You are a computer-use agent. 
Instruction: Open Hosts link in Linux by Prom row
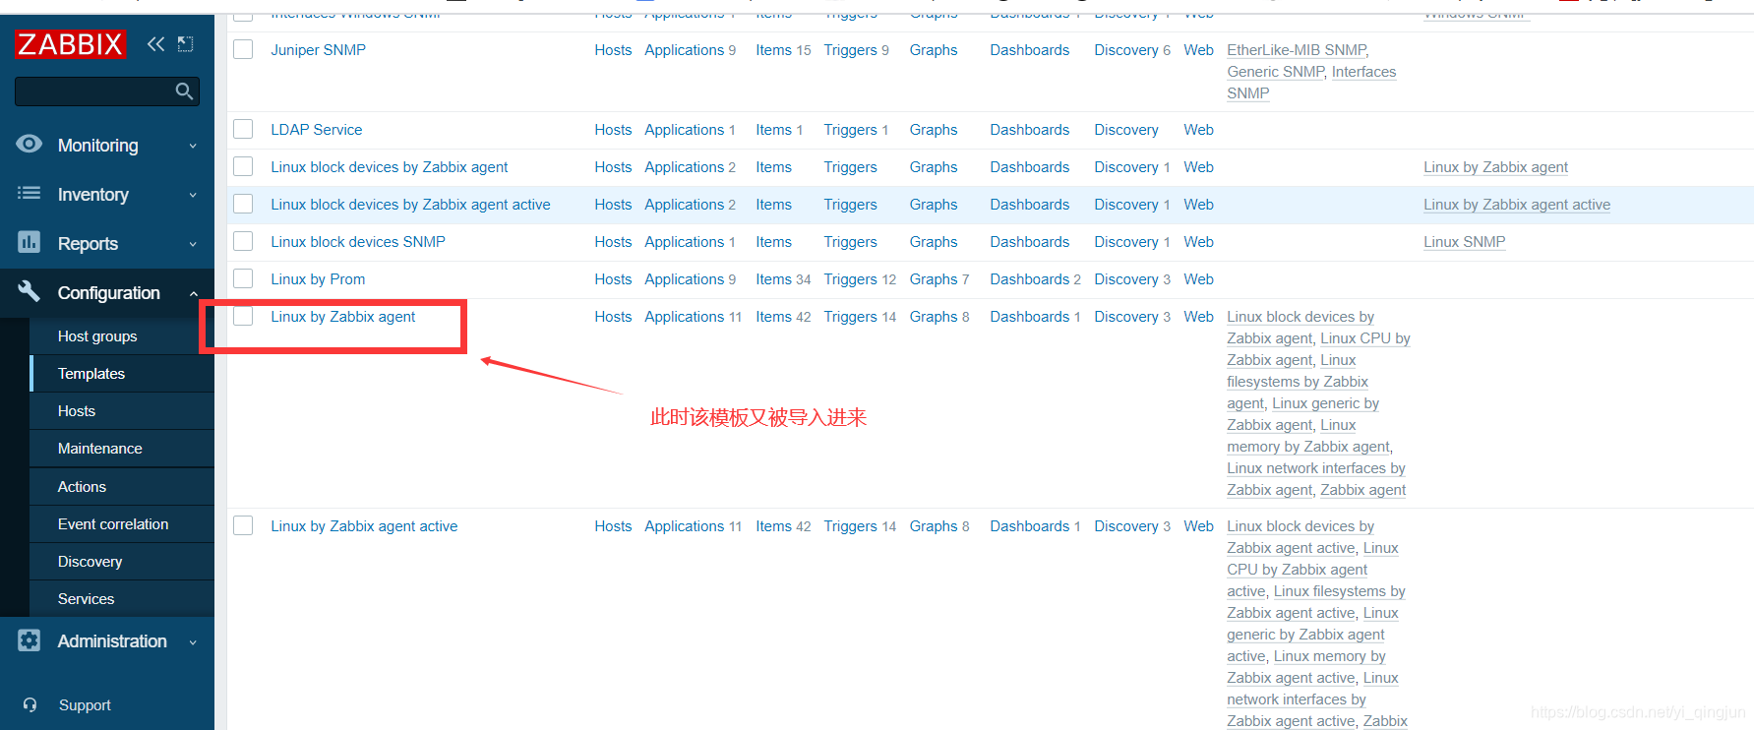click(613, 279)
